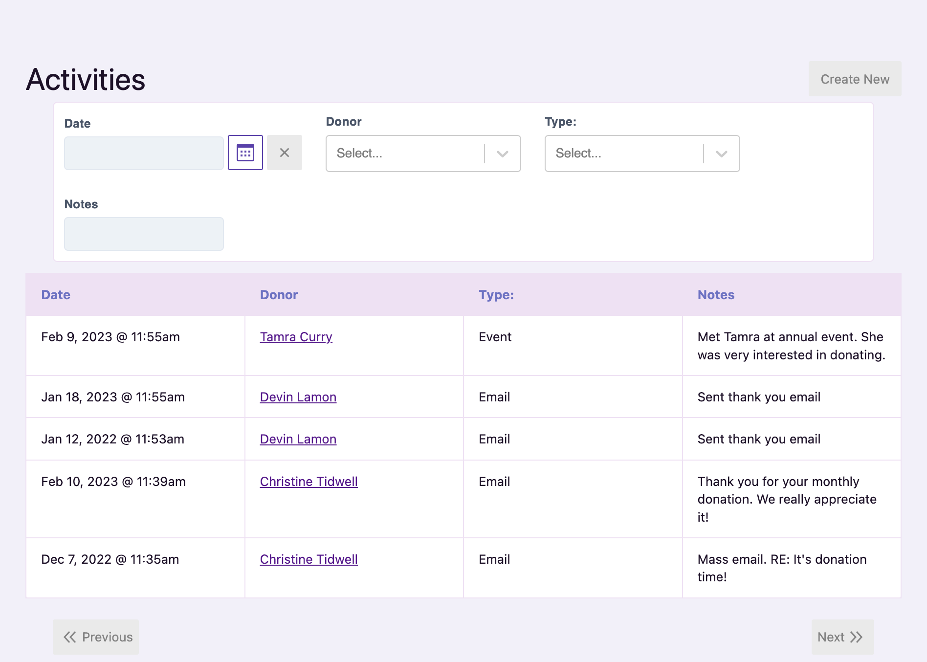This screenshot has width=927, height=662.
Task: Open Devin Lamon's profile from the Jan 18 row
Action: point(298,397)
